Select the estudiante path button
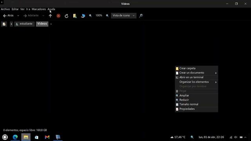Screen dimensions: 251x141 [24, 24]
